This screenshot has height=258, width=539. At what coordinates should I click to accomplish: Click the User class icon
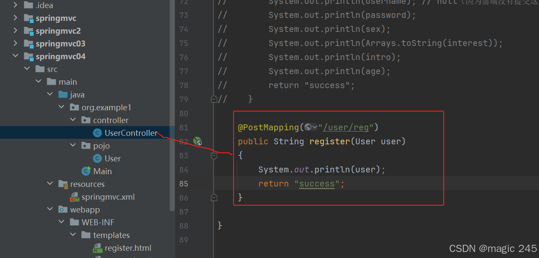click(x=97, y=158)
